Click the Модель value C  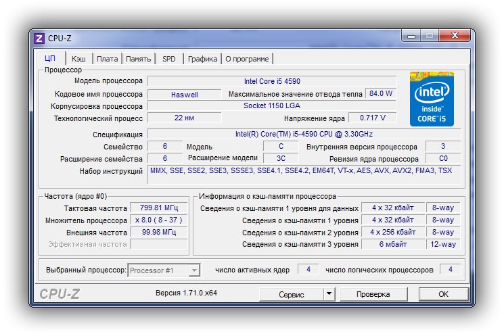(x=281, y=146)
